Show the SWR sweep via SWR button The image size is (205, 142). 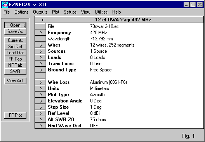point(15,71)
